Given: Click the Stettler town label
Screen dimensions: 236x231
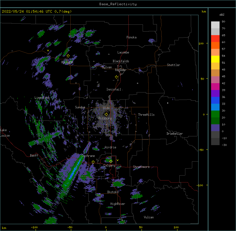Looking at the screenshot, I should [x=173, y=65].
